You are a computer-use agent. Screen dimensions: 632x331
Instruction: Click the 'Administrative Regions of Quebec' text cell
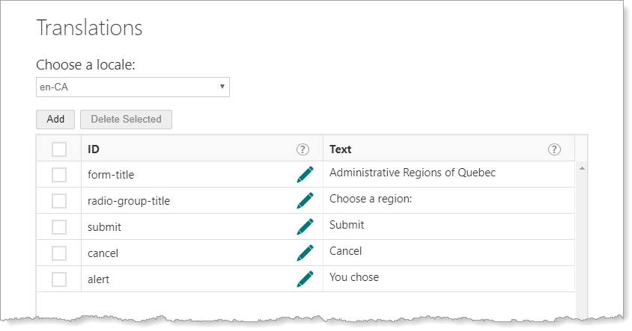pyautogui.click(x=413, y=173)
